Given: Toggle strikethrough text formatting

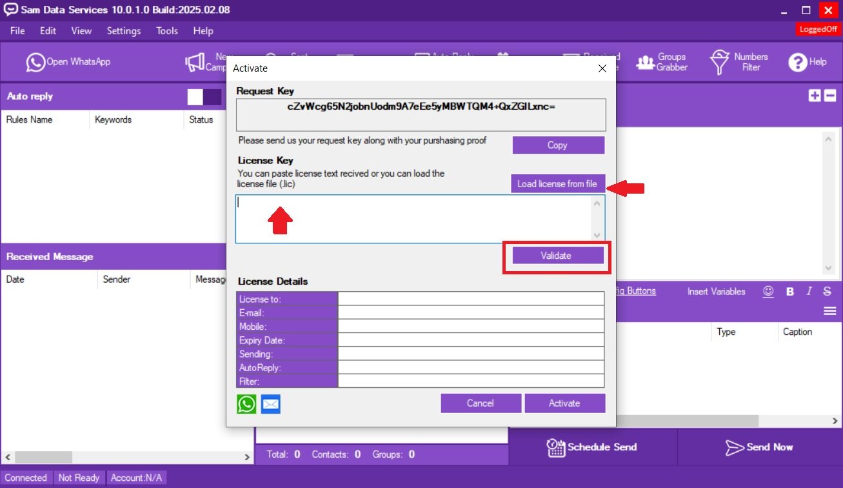Looking at the screenshot, I should tap(827, 291).
